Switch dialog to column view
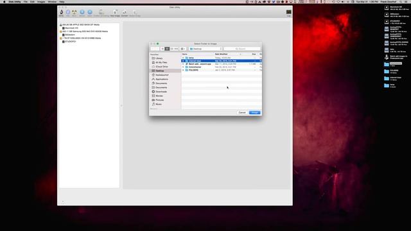The image size is (411, 231). tap(171, 49)
